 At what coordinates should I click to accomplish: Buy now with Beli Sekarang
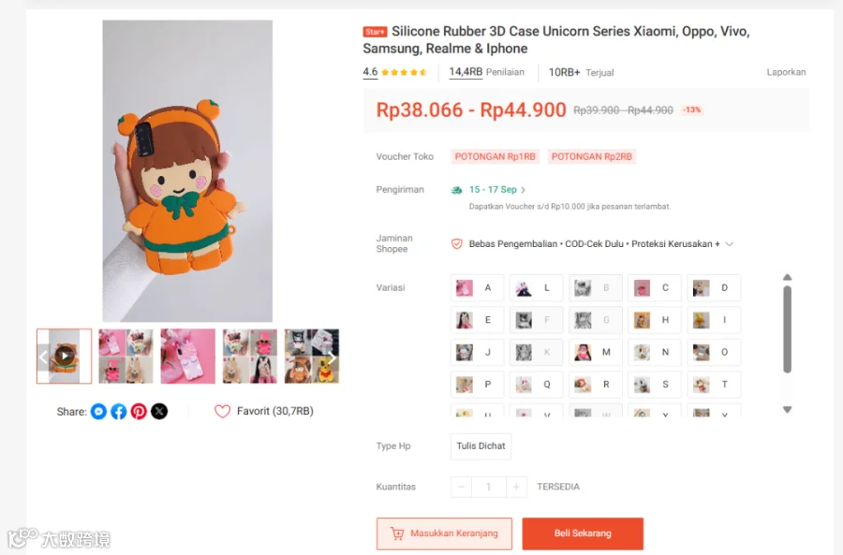point(583,533)
